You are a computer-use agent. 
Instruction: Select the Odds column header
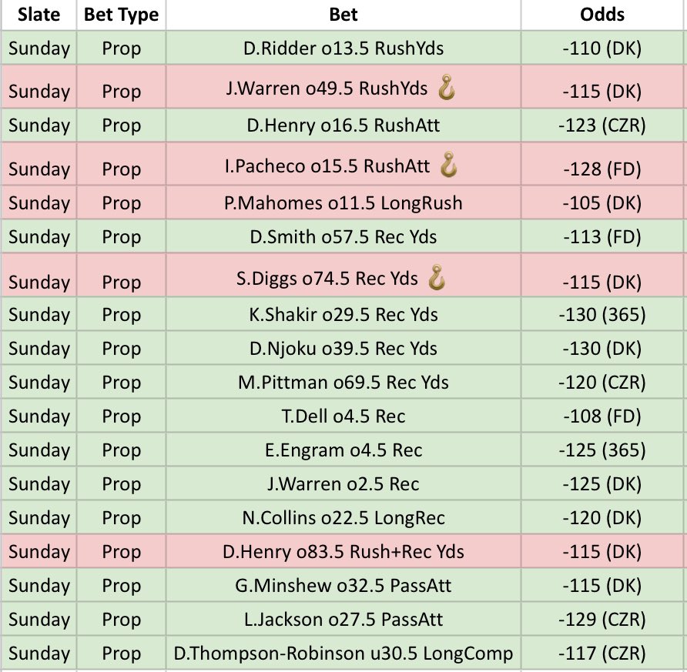click(x=602, y=15)
